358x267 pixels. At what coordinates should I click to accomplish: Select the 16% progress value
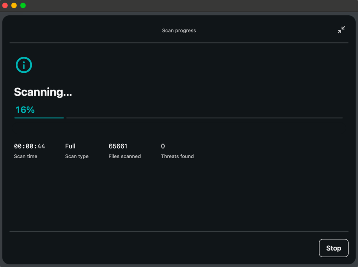coord(25,110)
